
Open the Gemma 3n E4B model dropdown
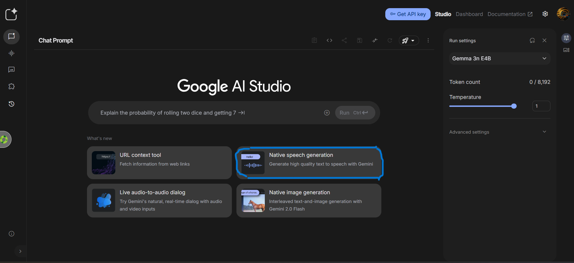point(499,59)
